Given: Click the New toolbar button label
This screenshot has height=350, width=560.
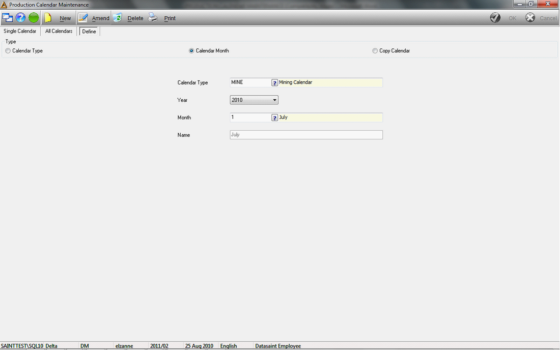Looking at the screenshot, I should click(x=65, y=18).
